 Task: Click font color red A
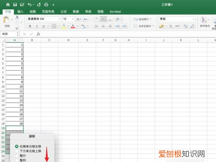point(73,26)
